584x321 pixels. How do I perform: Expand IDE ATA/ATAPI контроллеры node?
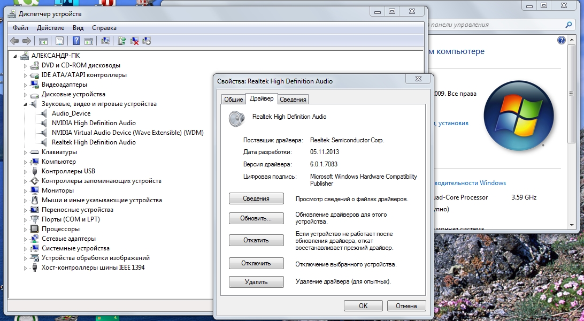coord(25,75)
